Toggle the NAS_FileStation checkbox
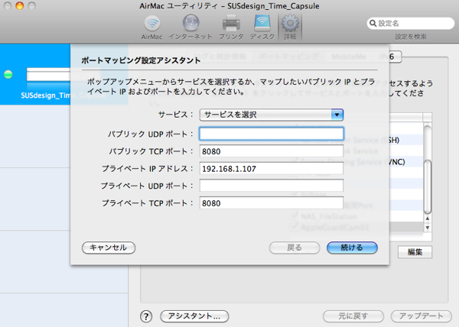 [295, 216]
